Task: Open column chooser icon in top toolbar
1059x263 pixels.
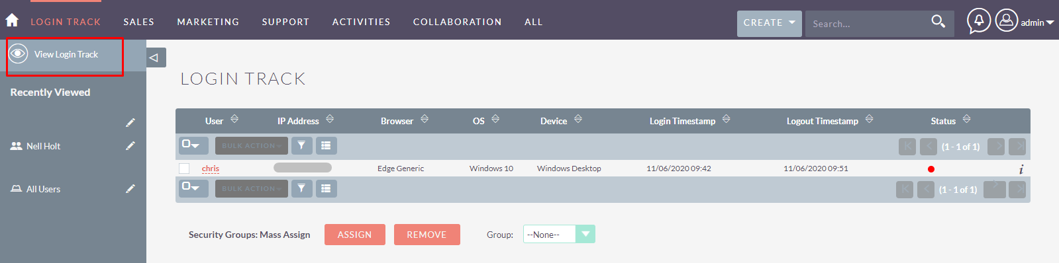Action: tap(326, 145)
